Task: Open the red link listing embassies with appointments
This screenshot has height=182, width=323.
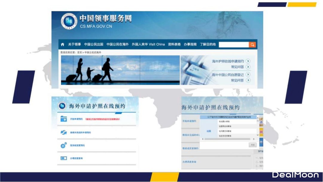Action: 103,119
